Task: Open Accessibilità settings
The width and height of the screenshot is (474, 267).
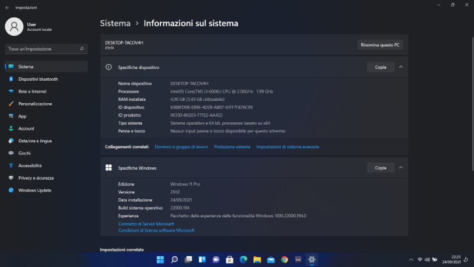Action: pyautogui.click(x=46, y=166)
